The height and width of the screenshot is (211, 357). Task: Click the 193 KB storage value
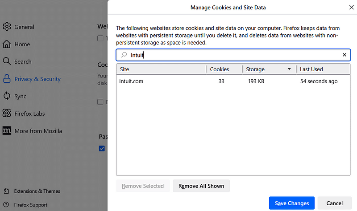(256, 81)
